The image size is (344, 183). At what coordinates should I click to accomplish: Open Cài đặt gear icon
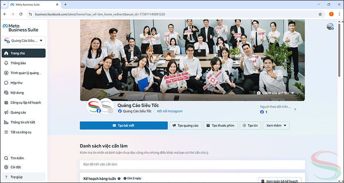(x=6, y=167)
